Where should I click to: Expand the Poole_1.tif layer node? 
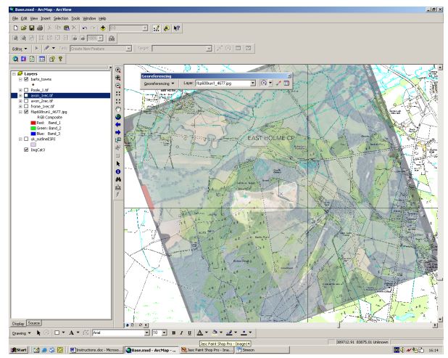pyautogui.click(x=20, y=90)
